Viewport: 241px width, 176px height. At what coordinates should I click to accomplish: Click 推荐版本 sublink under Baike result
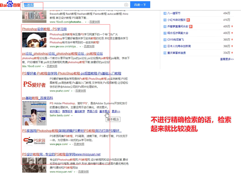tap(67, 111)
